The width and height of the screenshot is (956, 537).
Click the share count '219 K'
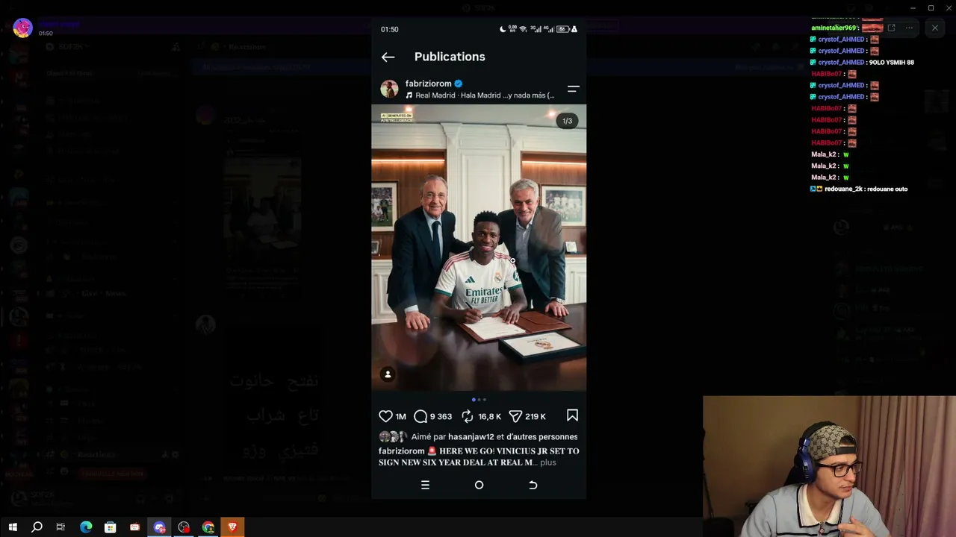point(536,416)
